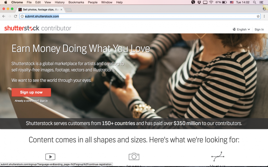
Task: Click the site info icon in address bar
Action: (x=22, y=16)
